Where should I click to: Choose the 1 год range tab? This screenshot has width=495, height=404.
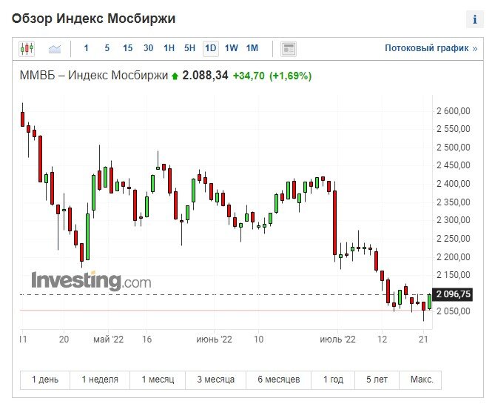[334, 380]
